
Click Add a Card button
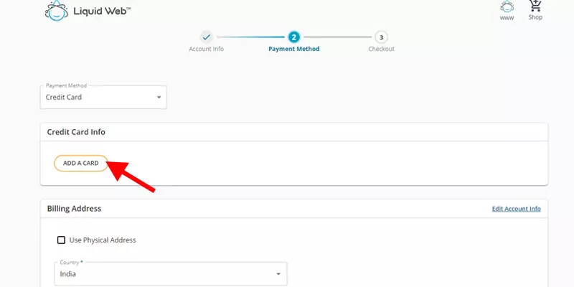81,164
